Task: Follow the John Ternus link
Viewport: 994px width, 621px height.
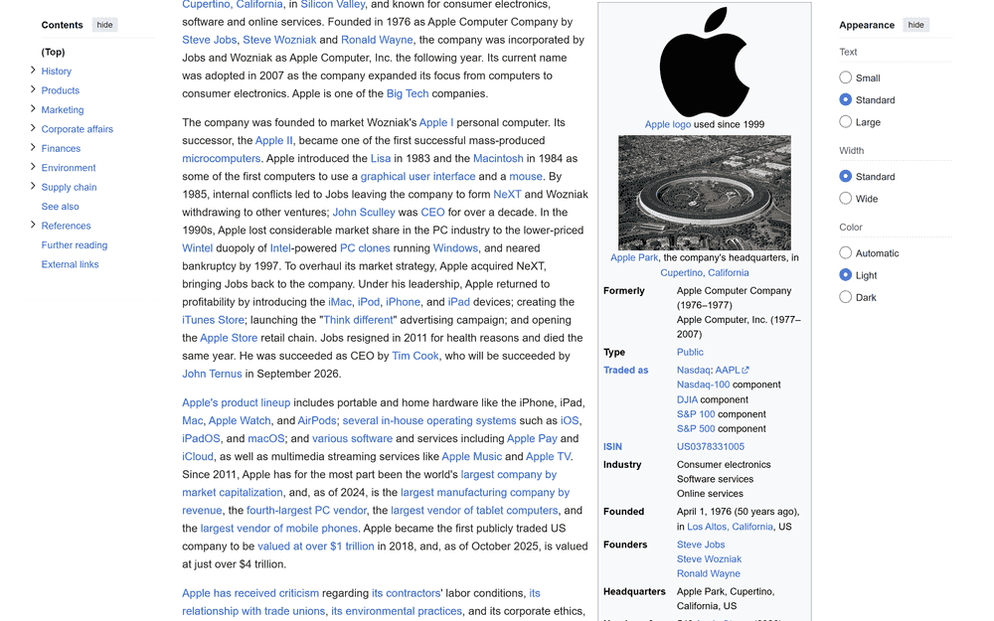Action: pyautogui.click(x=212, y=374)
